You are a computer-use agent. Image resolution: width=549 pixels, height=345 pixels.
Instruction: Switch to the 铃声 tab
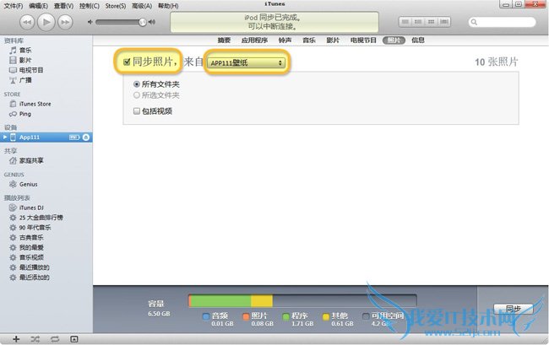285,40
